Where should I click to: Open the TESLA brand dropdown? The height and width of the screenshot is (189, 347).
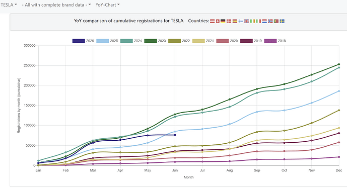pyautogui.click(x=9, y=5)
